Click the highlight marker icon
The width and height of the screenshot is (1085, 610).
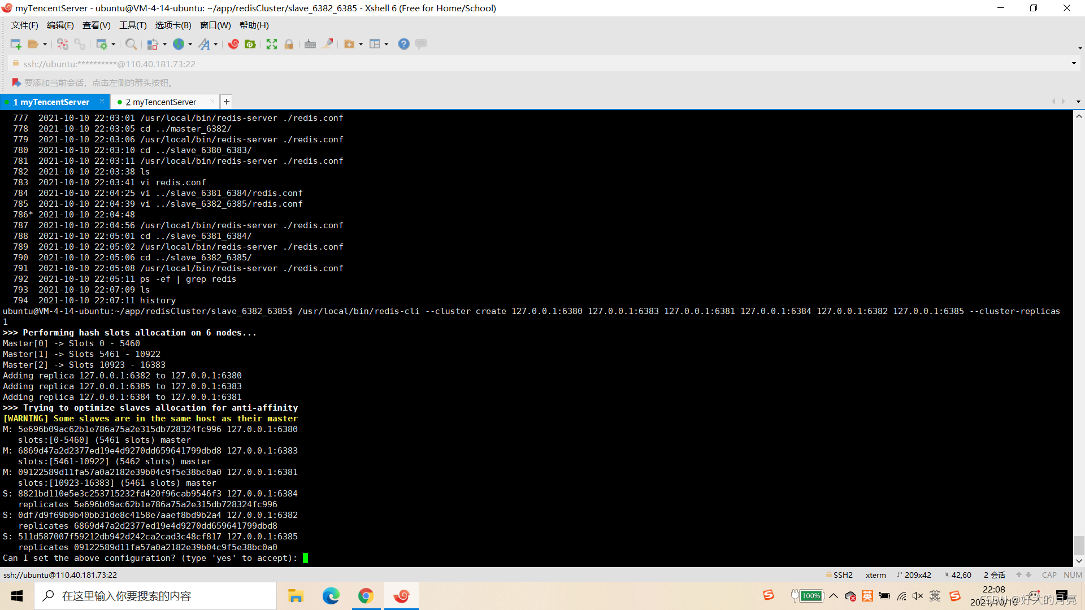(x=327, y=44)
